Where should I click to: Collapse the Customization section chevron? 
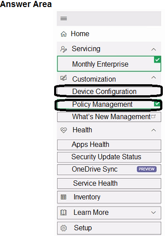154,78
